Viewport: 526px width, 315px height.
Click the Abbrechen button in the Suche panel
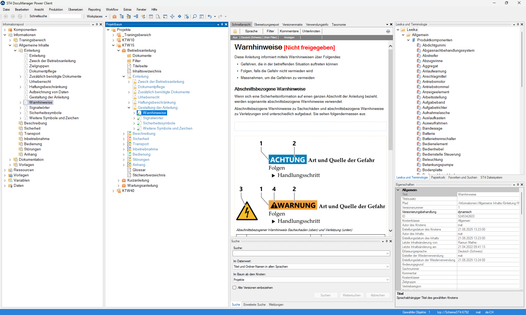[378, 295]
